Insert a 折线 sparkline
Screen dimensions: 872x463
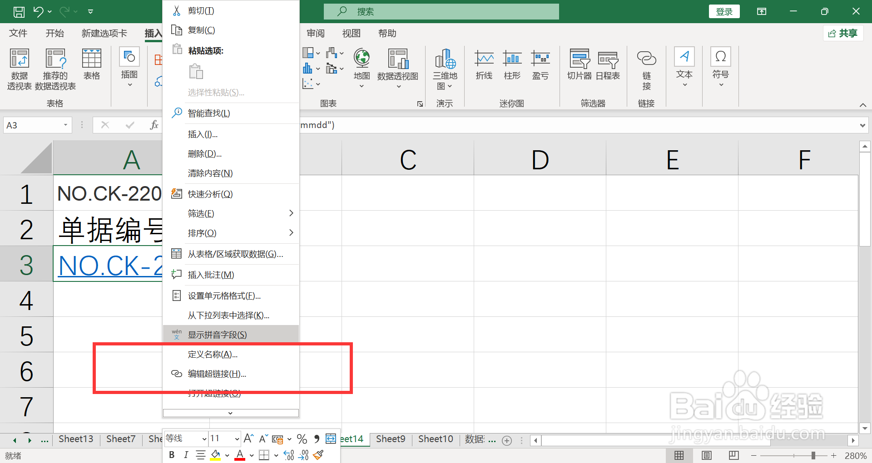(x=483, y=64)
